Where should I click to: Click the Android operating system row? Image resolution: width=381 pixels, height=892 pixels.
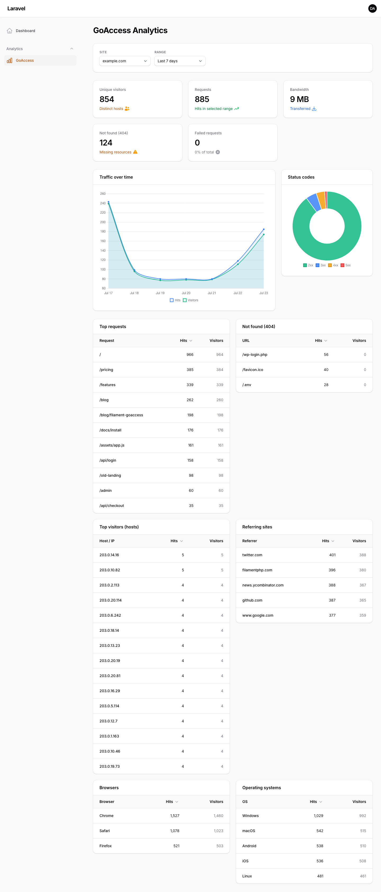point(304,846)
